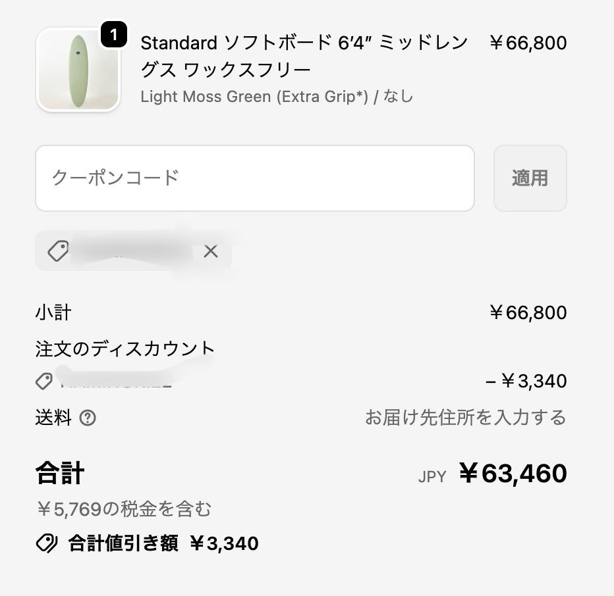The height and width of the screenshot is (596, 614).
Task: Click inside the クーポンコード input field
Action: pyautogui.click(x=254, y=178)
